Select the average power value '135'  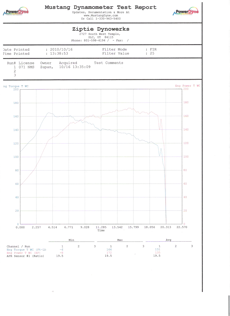pos(158,252)
